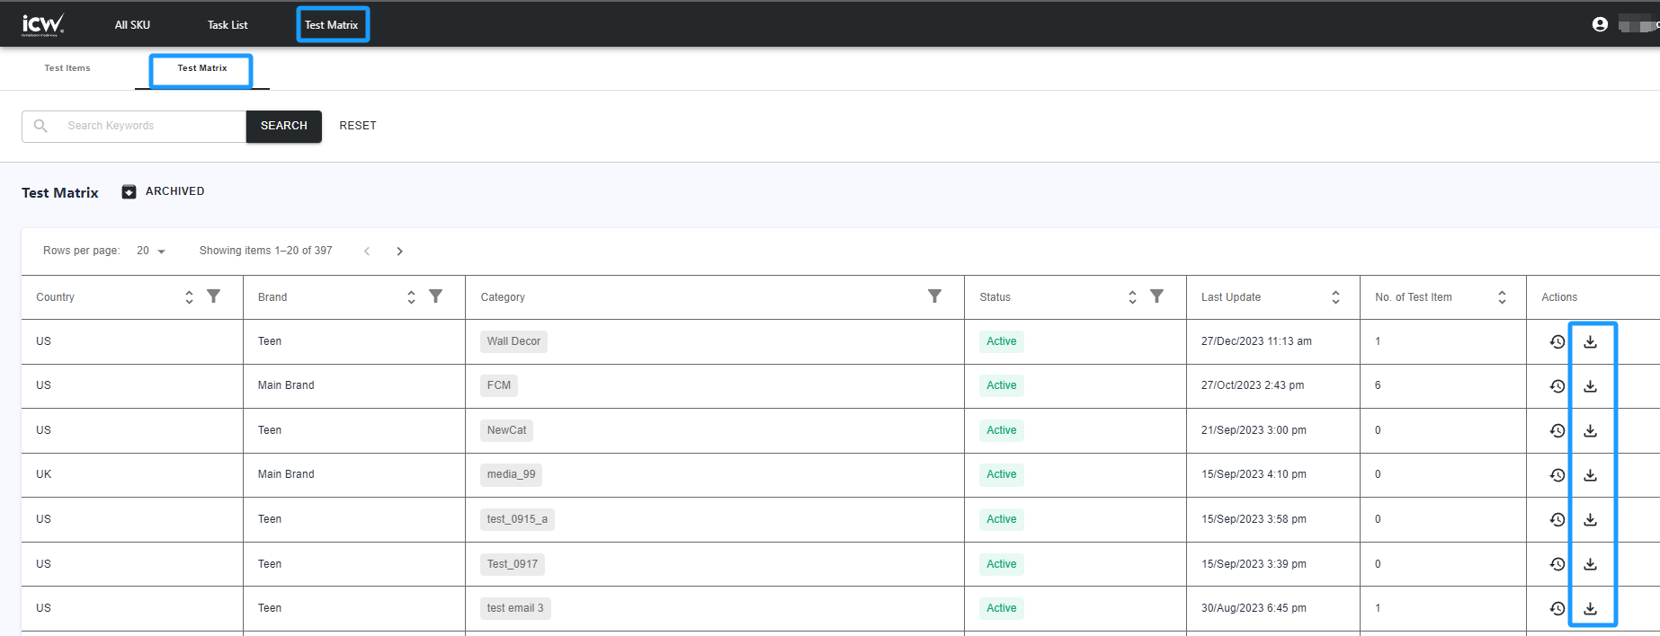Sort by Last Update column

[1335, 297]
